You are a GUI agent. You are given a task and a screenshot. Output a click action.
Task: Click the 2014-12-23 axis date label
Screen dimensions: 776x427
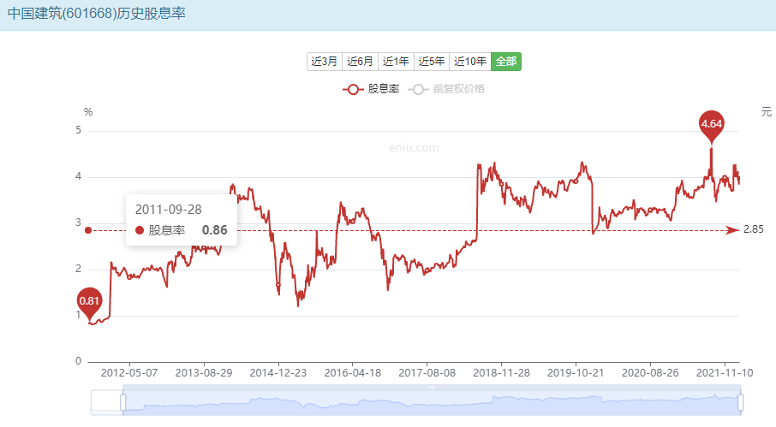pyautogui.click(x=278, y=373)
